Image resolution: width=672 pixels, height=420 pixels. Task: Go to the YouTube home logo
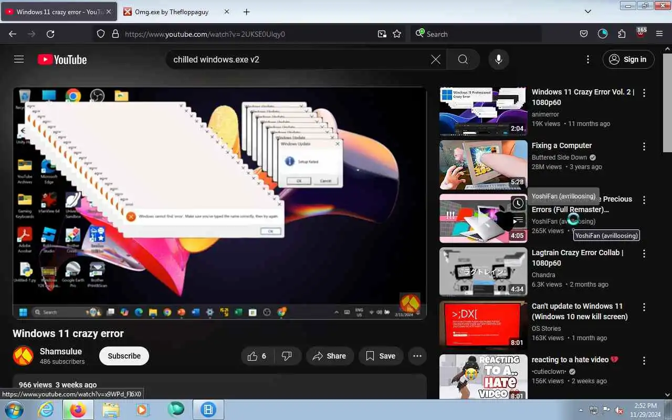tap(62, 59)
